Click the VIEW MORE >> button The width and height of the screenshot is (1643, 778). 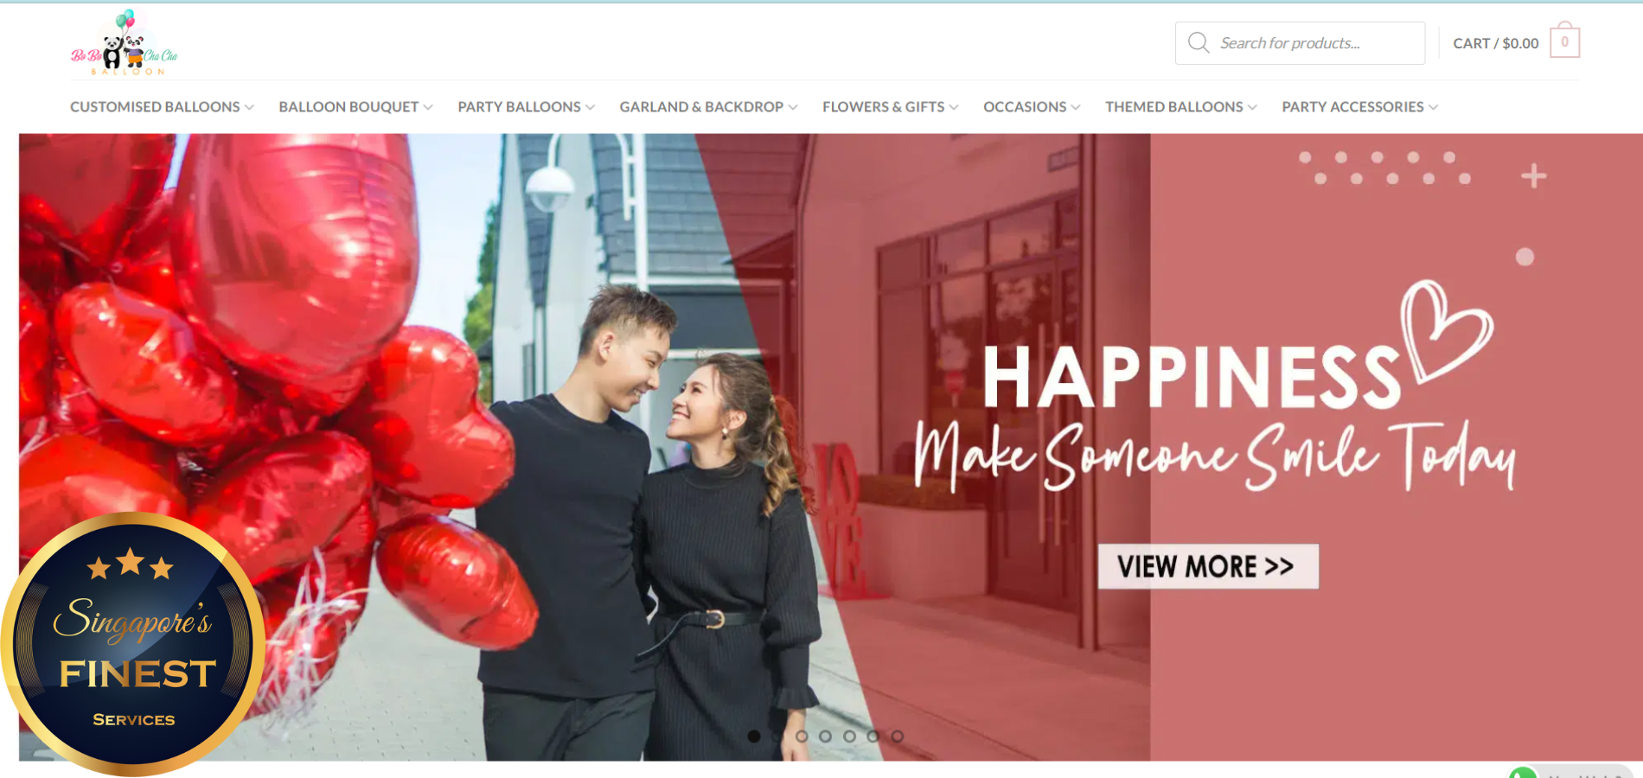click(1208, 566)
